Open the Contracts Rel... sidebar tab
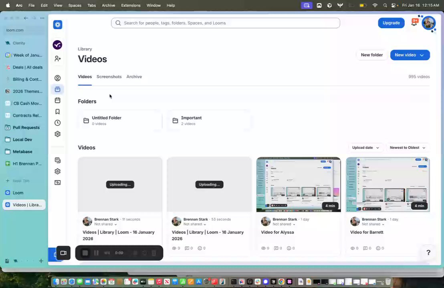444x288 pixels. [x=24, y=116]
